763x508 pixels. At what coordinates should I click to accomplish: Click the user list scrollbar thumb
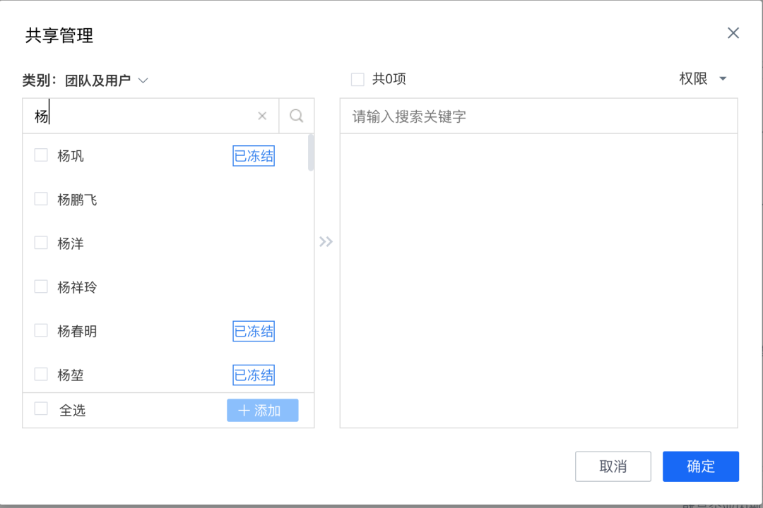click(x=311, y=152)
